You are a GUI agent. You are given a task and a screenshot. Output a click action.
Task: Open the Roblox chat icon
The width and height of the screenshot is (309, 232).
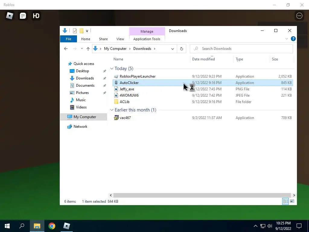(23, 16)
